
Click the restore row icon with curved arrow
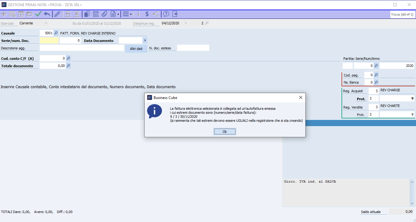[x=68, y=14]
